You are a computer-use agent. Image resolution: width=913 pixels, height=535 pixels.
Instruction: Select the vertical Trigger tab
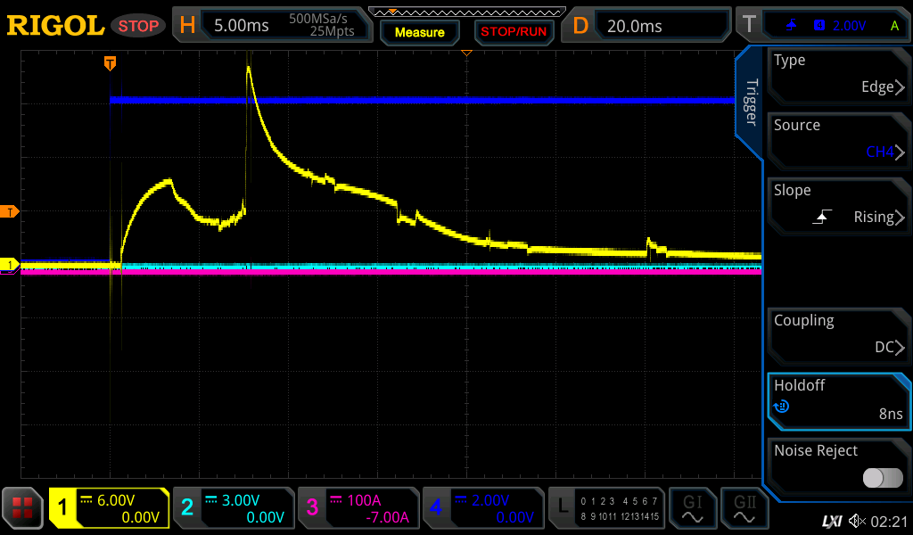(751, 103)
